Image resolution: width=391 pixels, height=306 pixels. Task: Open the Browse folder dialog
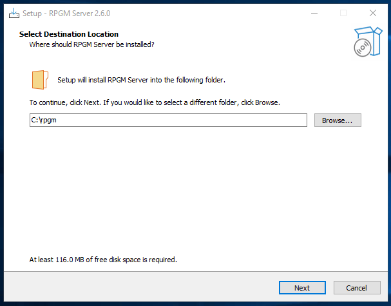click(338, 120)
